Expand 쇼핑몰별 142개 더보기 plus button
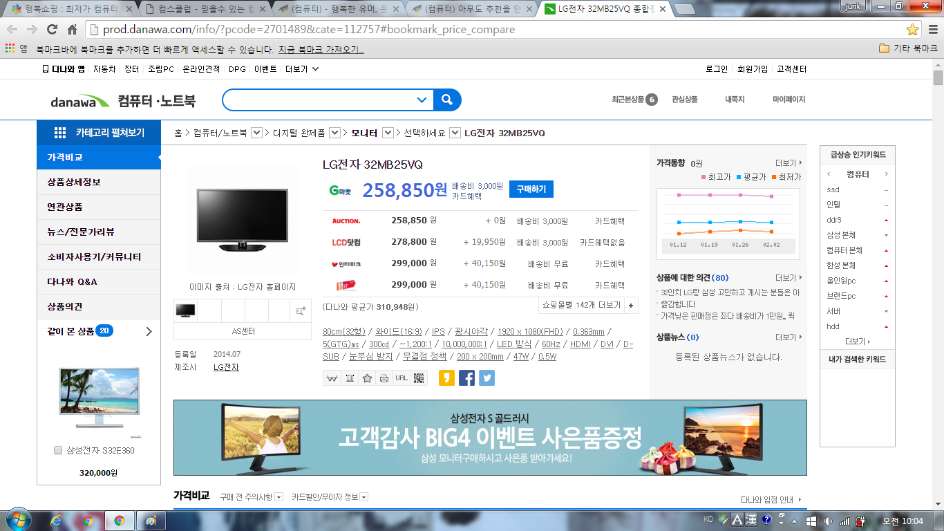The height and width of the screenshot is (531, 944). 631,306
